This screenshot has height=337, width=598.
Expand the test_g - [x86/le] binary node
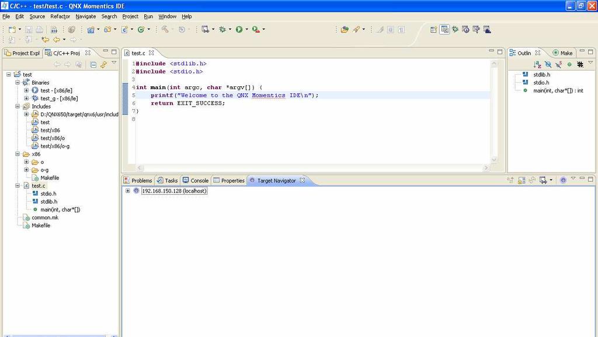(x=26, y=99)
